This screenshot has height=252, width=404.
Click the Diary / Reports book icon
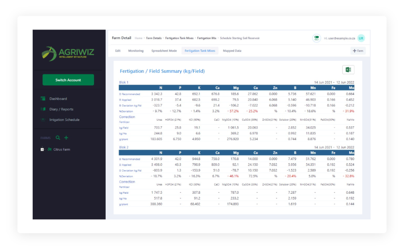tap(43, 109)
